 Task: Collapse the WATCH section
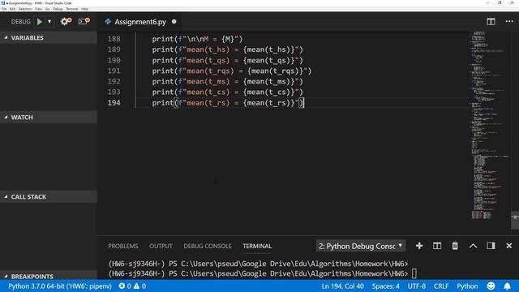[49, 117]
